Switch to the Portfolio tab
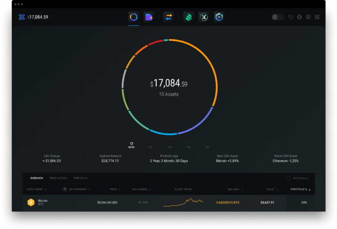 point(80,178)
